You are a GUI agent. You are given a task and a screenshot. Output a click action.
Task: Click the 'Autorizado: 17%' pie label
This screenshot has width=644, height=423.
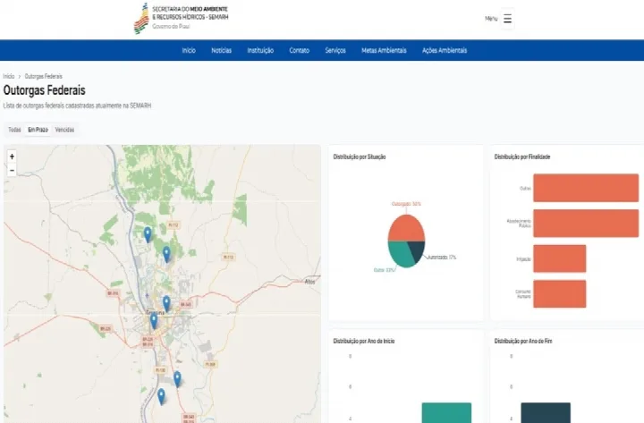tap(442, 258)
